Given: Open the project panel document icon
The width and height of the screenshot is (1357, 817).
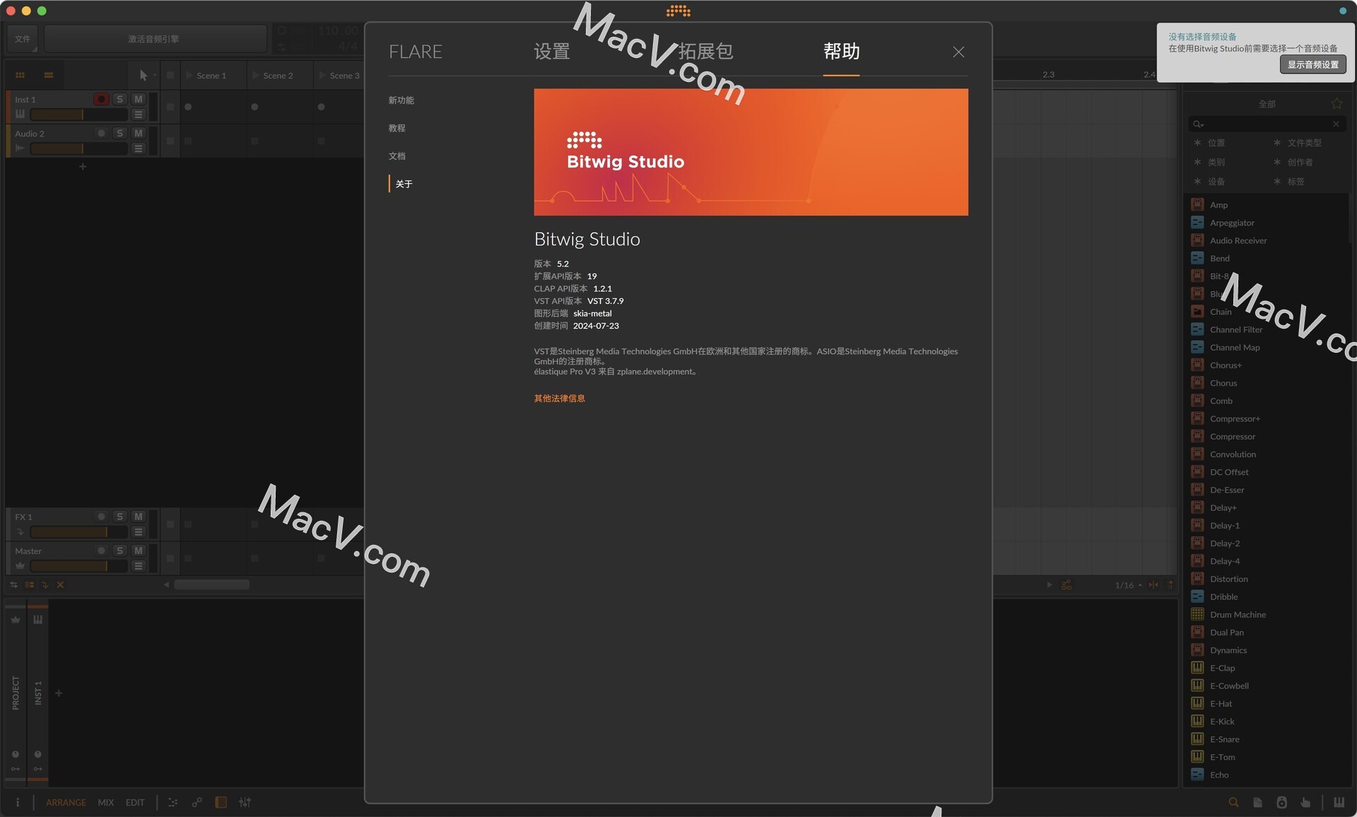Looking at the screenshot, I should coord(1257,802).
